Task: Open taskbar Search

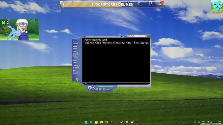Action: point(91,122)
